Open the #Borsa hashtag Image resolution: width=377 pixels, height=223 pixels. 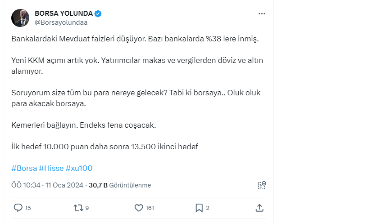coord(23,168)
